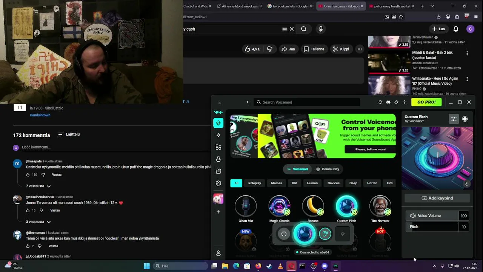Image resolution: width=483 pixels, height=272 pixels.
Task: Open Voicemod notifications bell
Action: pos(380,102)
